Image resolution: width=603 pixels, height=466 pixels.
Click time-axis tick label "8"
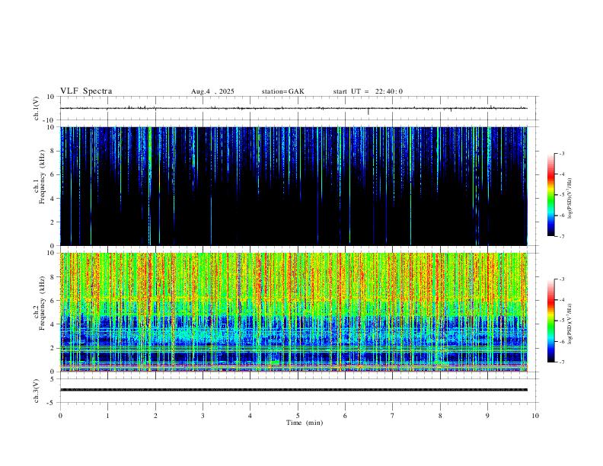pyautogui.click(x=440, y=416)
